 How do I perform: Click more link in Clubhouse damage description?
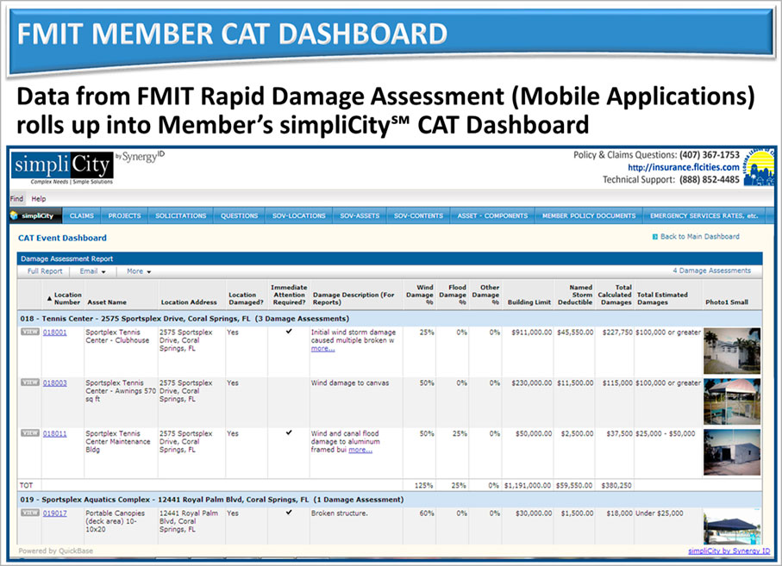tap(322, 348)
